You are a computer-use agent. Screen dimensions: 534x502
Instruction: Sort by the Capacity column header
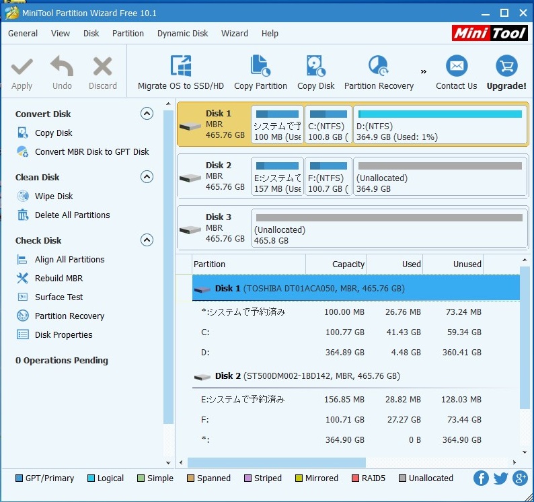[x=336, y=264]
